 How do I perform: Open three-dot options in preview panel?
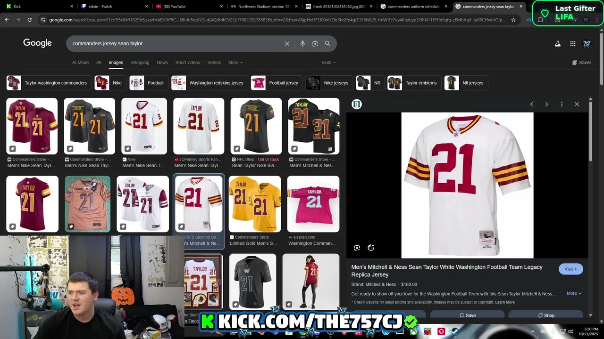click(562, 104)
